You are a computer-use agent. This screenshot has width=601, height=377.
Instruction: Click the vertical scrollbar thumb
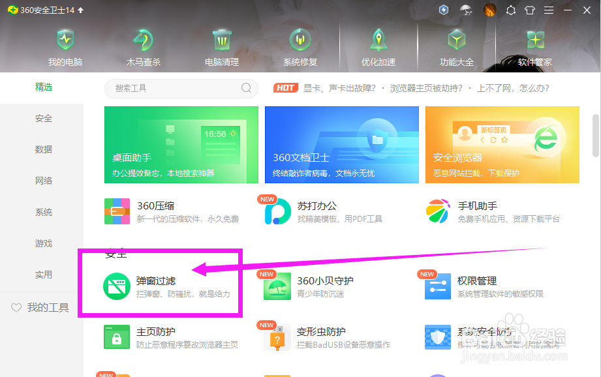[595, 136]
